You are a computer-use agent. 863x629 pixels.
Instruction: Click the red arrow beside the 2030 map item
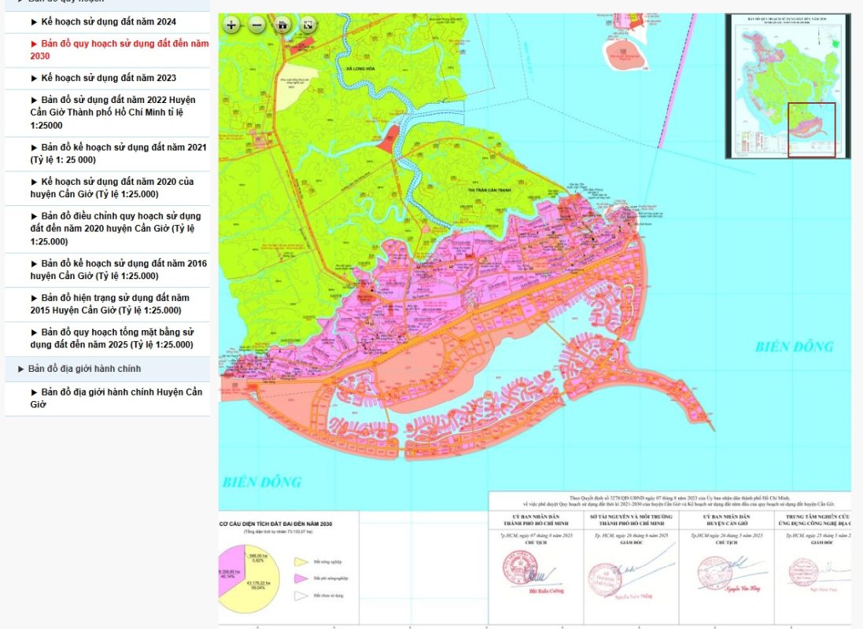[35, 44]
